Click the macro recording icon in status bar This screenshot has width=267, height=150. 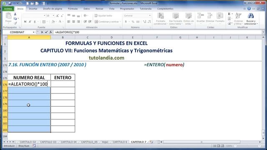pyautogui.click(x=34, y=146)
